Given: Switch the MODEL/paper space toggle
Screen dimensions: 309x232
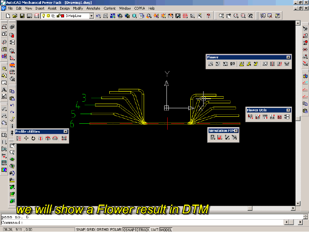Looking at the screenshot, I should [166, 230].
